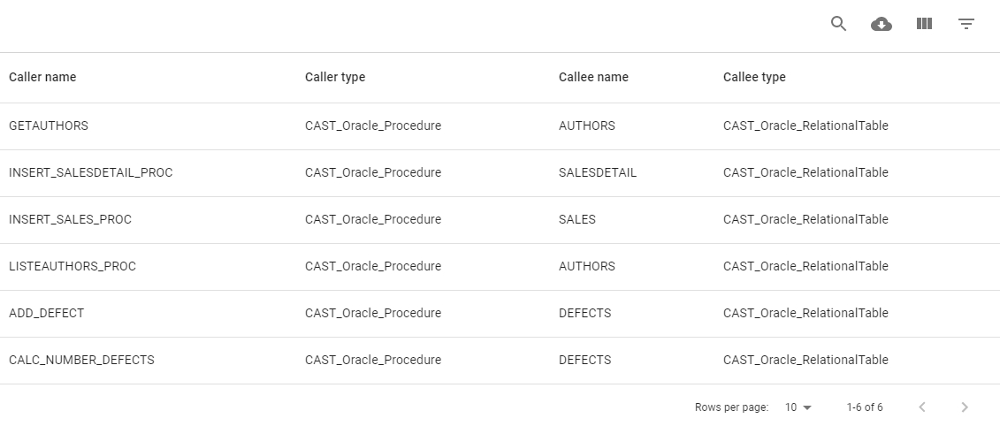Click the SALESDETAIL callee name cell
Viewport: 1000px width, 426px height.
(598, 172)
